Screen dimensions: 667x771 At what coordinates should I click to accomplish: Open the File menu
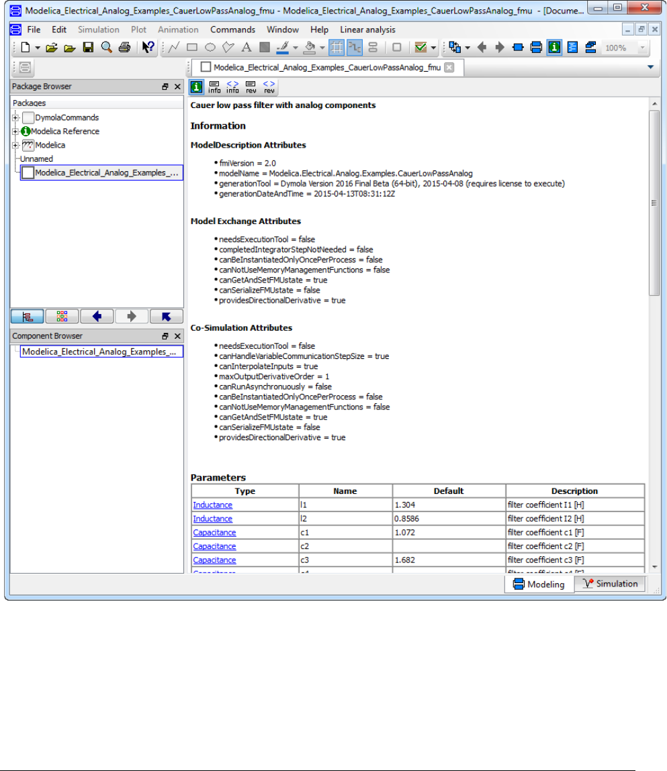click(34, 30)
